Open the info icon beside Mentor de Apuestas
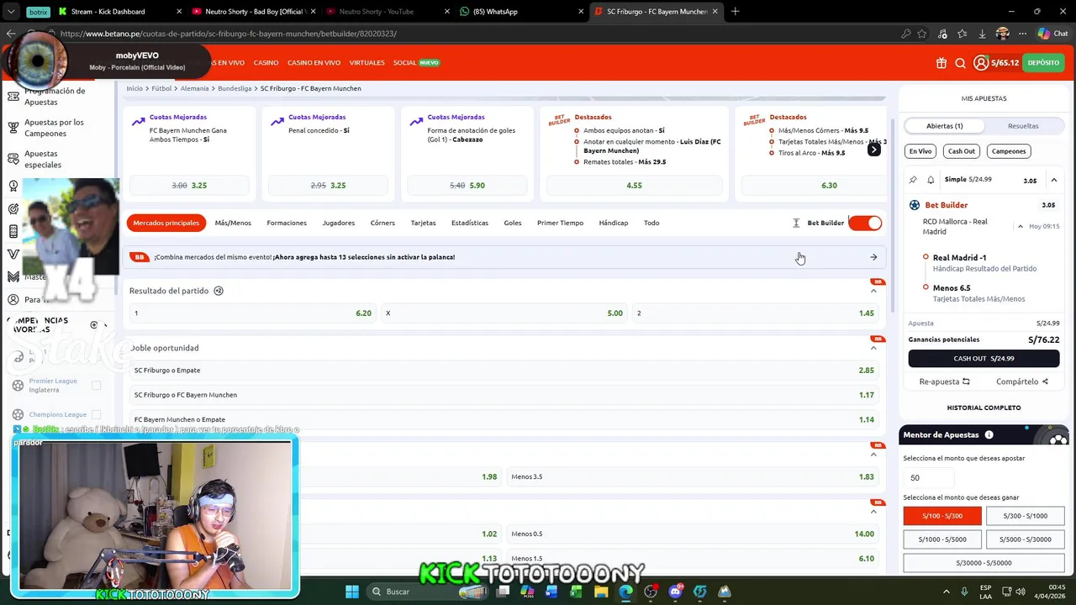Screen dimensions: 1076x605 pyautogui.click(x=989, y=434)
